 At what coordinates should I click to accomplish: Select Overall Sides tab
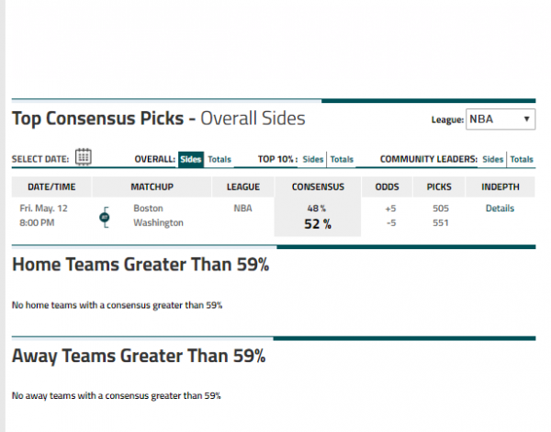191,159
